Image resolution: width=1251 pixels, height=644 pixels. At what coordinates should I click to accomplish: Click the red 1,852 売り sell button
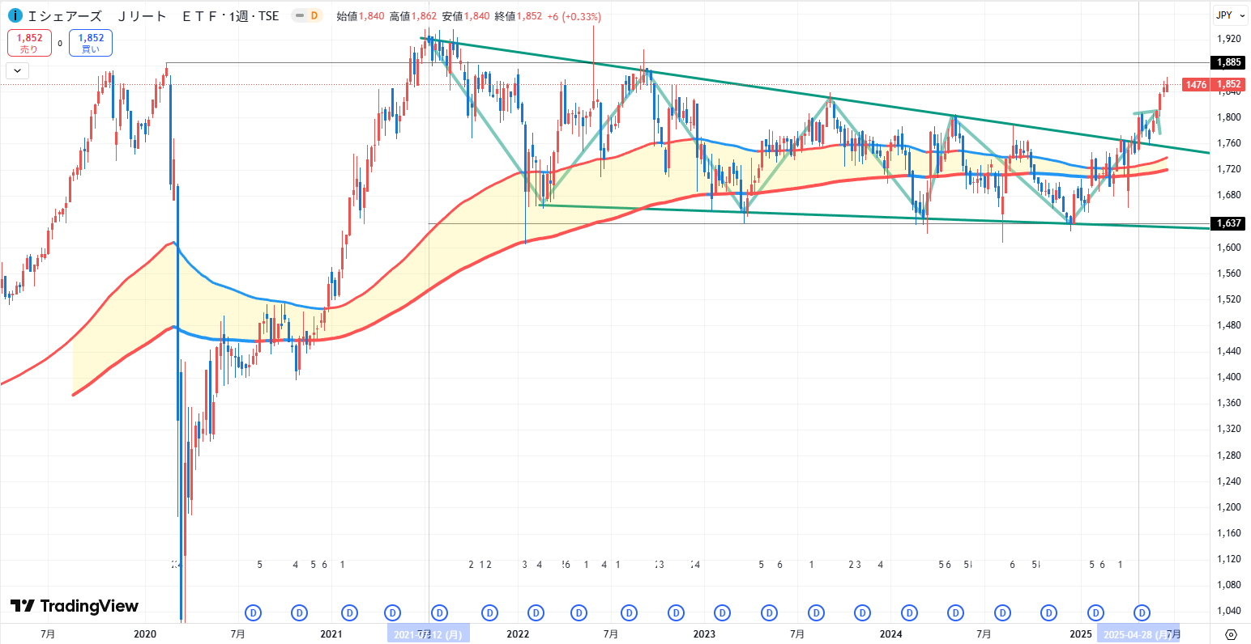tap(29, 43)
